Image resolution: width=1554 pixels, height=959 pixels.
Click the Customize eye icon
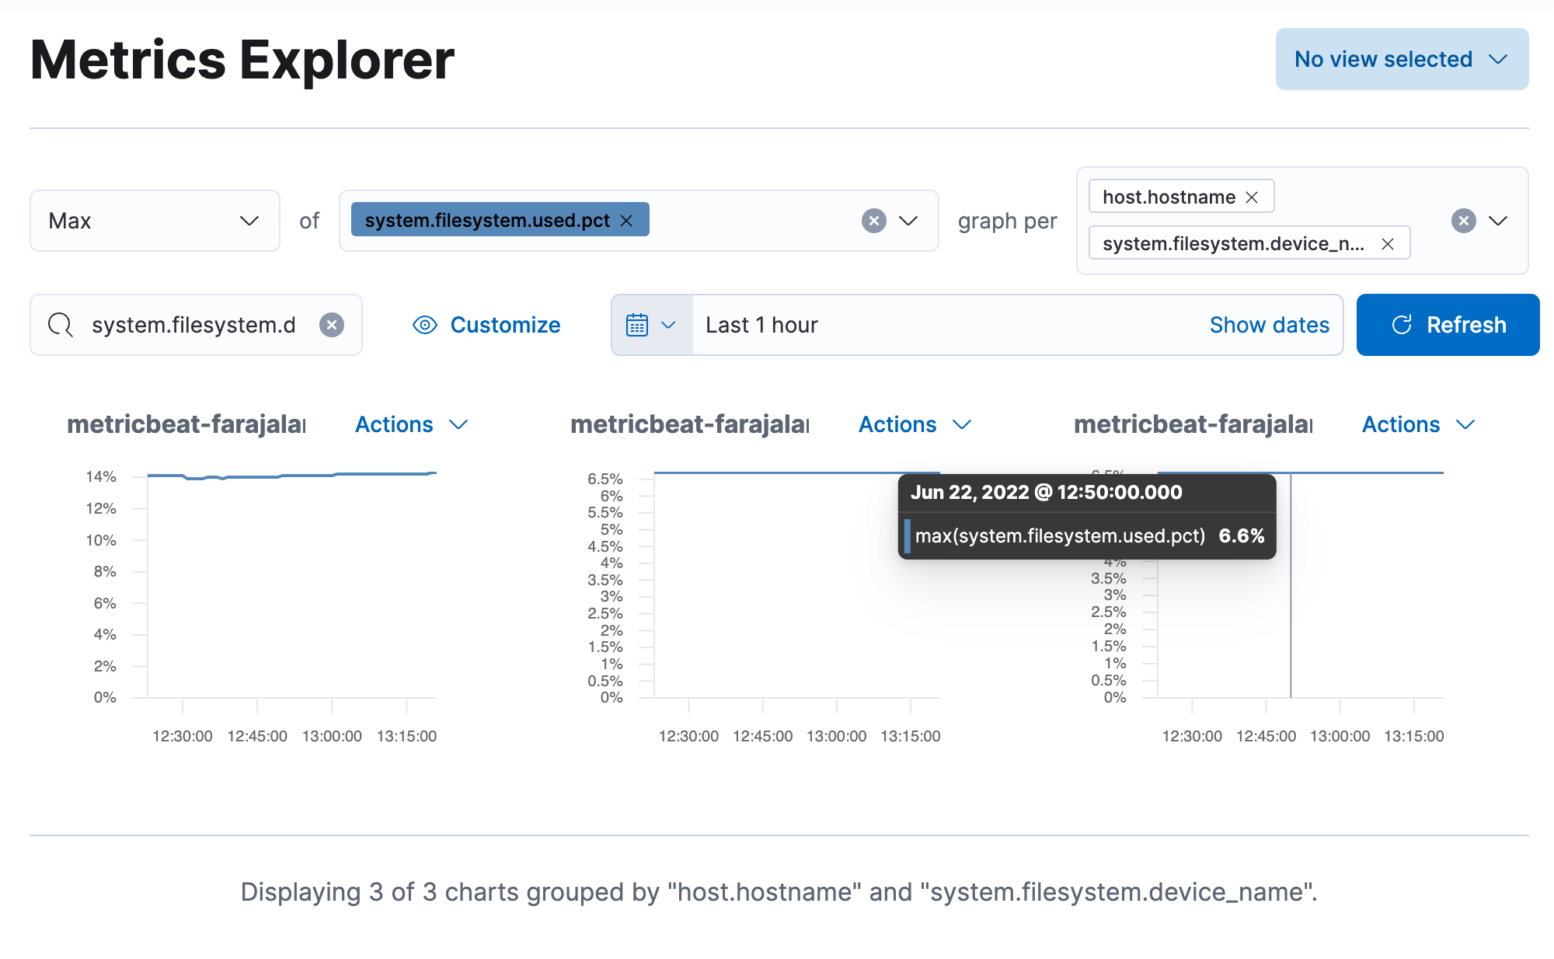(425, 325)
